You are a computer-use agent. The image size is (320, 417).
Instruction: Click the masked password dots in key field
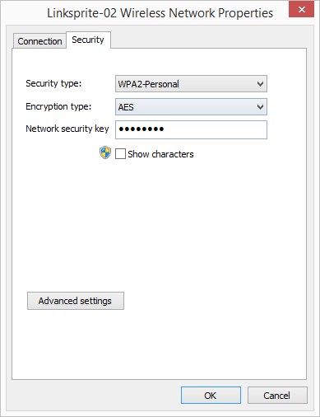141,129
